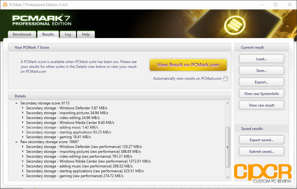Select 'gaming 18.41 MB/s' row text
297x189 pixels.
(x=58, y=137)
